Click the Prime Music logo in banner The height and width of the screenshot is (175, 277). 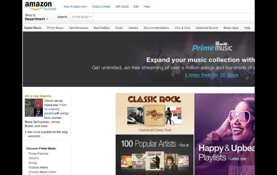pyautogui.click(x=212, y=47)
